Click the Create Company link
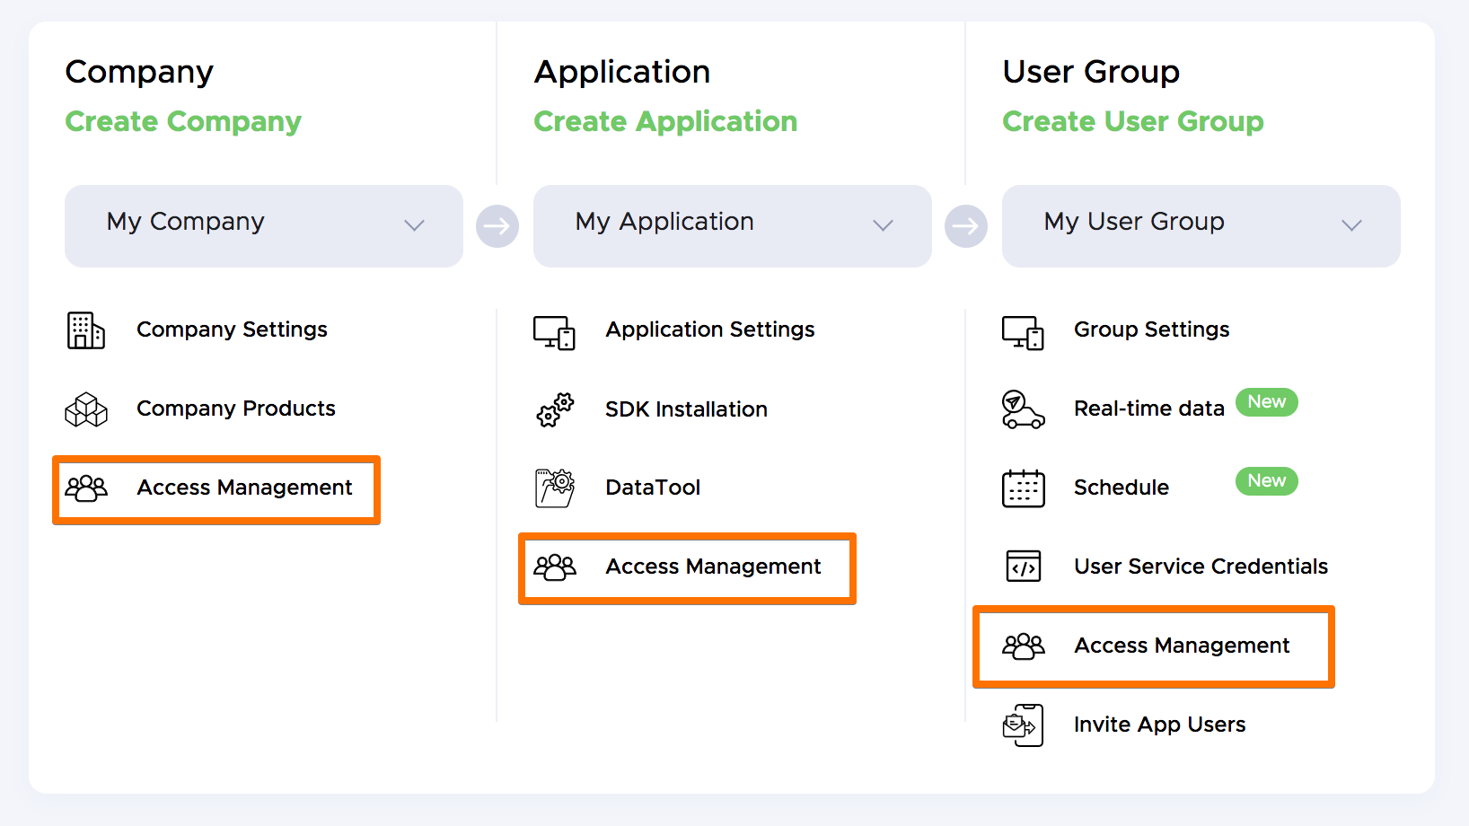 (x=183, y=121)
